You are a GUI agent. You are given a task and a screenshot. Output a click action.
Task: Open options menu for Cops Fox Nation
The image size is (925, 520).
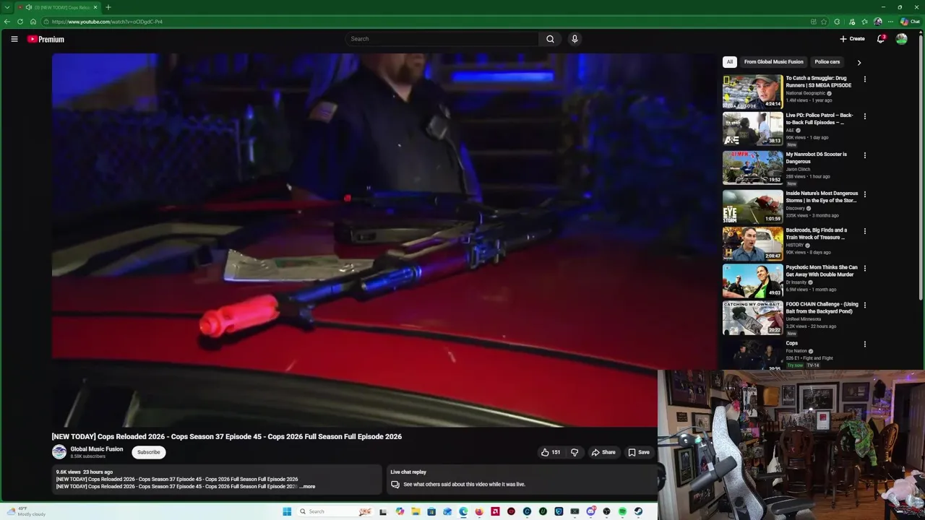pos(864,344)
